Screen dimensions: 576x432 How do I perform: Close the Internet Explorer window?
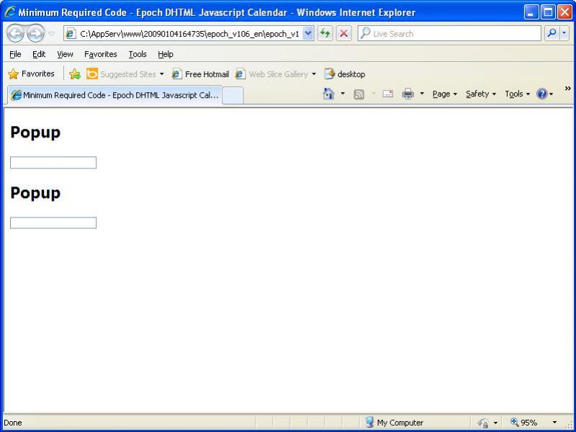tap(565, 12)
